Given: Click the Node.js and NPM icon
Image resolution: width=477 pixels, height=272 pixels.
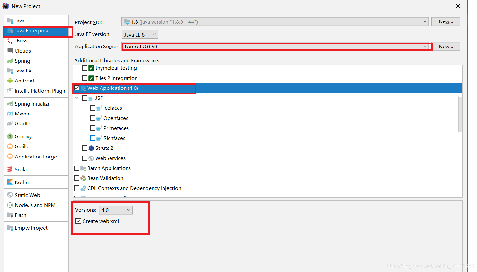Looking at the screenshot, I should [x=10, y=205].
